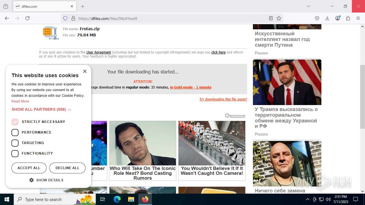Open the network status tray icon
This screenshot has height=205, width=365.
pos(321,199)
